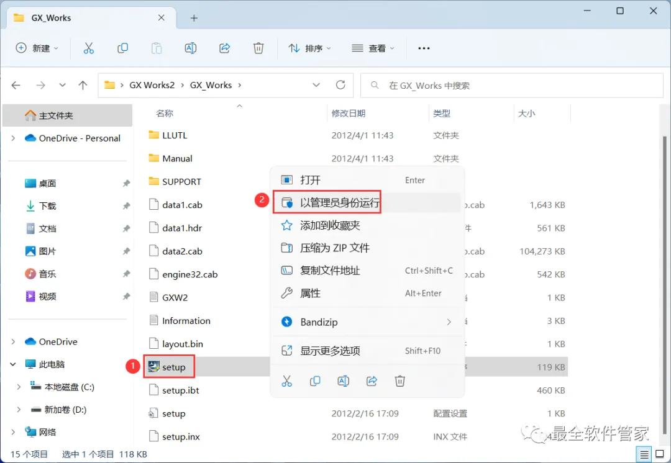Expand the 新加卷 (D:) node
Screen dimensions: 671x463
coord(19,410)
